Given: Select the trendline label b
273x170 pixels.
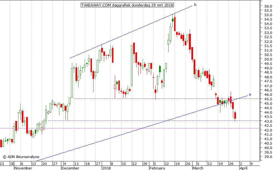Looking at the screenshot, I should click(x=195, y=5).
